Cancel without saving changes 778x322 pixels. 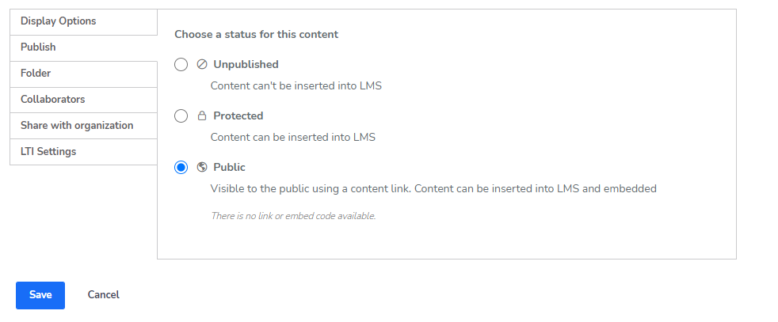coord(103,295)
